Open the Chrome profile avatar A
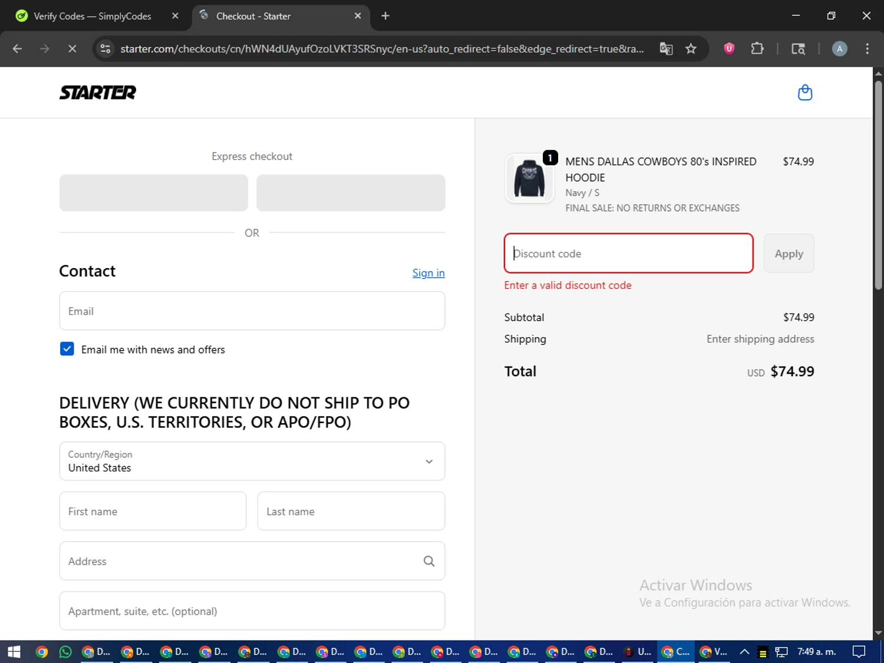The image size is (884, 663). tap(839, 49)
